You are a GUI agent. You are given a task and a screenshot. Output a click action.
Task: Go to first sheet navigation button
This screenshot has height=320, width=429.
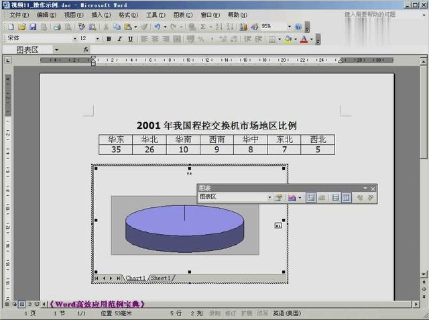point(97,278)
